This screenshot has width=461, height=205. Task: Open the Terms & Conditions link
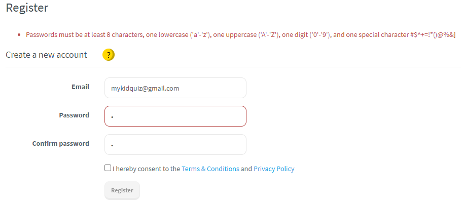210,169
